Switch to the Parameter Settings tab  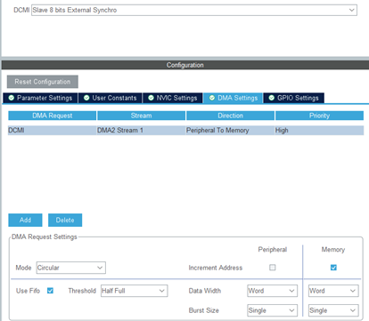pos(40,98)
